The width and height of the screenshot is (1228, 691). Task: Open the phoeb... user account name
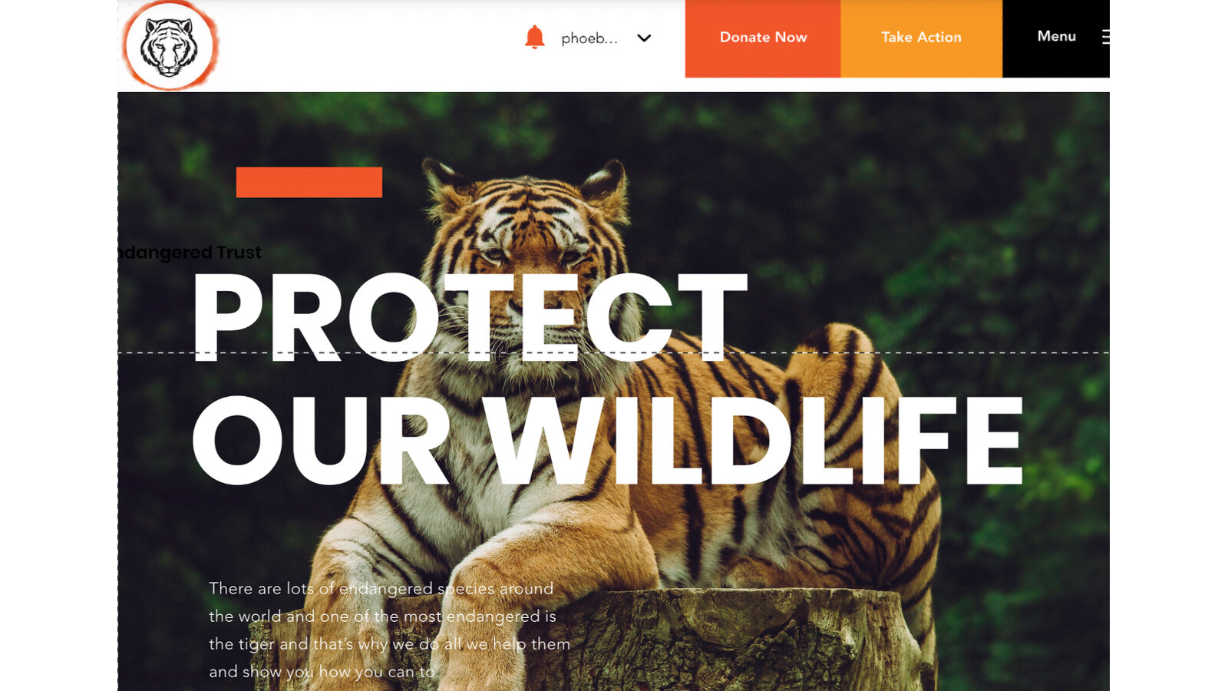click(x=589, y=38)
